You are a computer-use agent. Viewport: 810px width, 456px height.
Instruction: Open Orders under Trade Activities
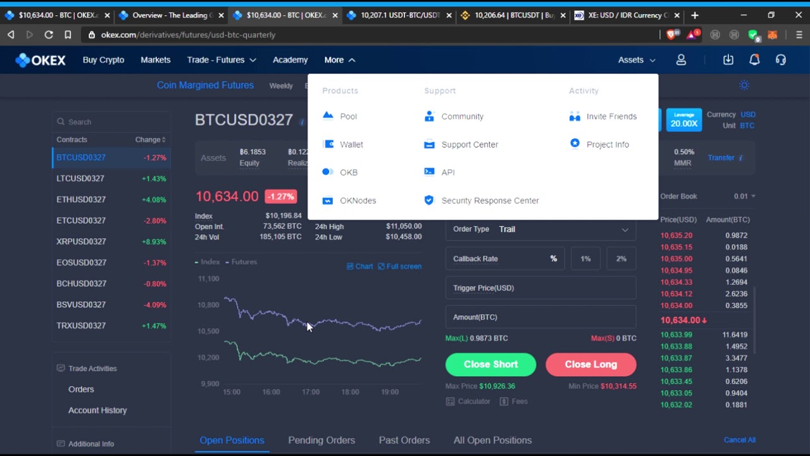[81, 389]
